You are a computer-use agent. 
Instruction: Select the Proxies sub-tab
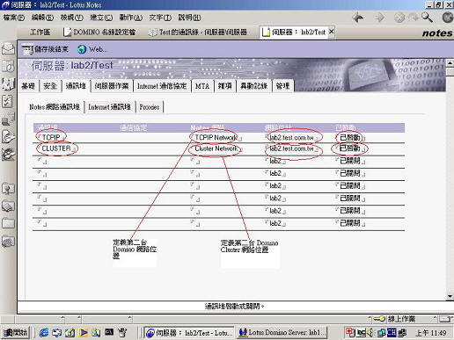pos(150,107)
